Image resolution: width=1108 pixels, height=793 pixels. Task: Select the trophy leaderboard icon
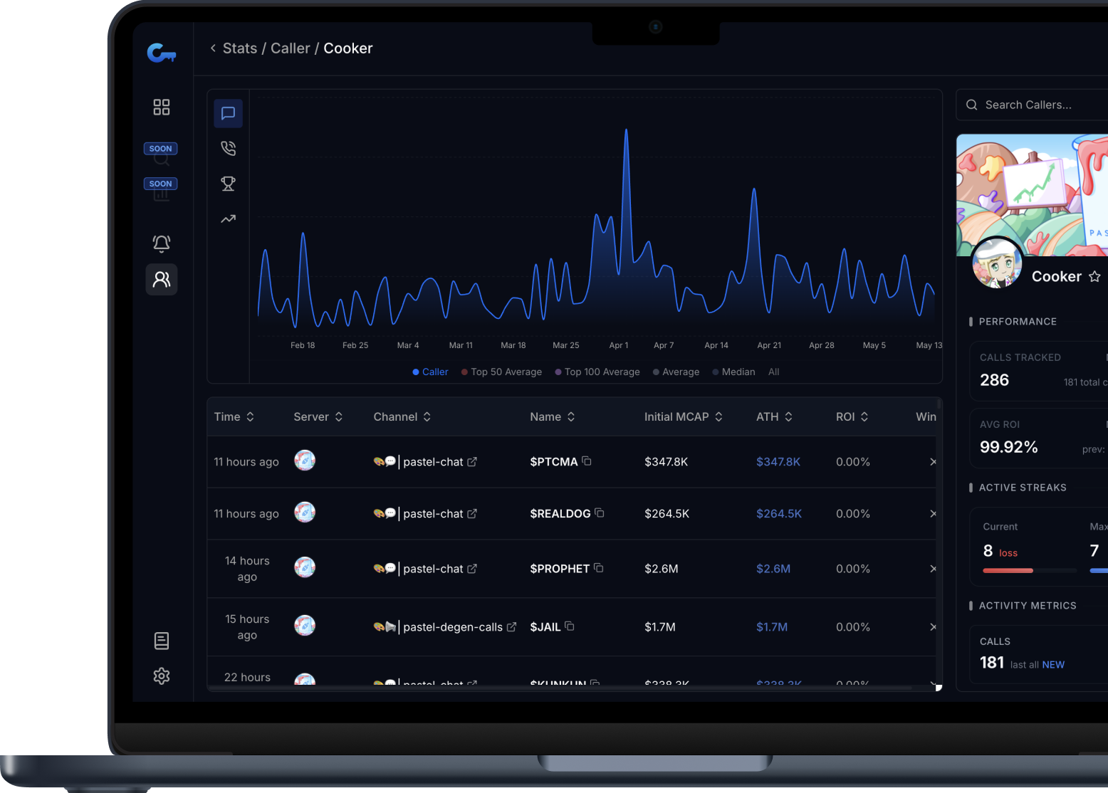[x=228, y=184]
